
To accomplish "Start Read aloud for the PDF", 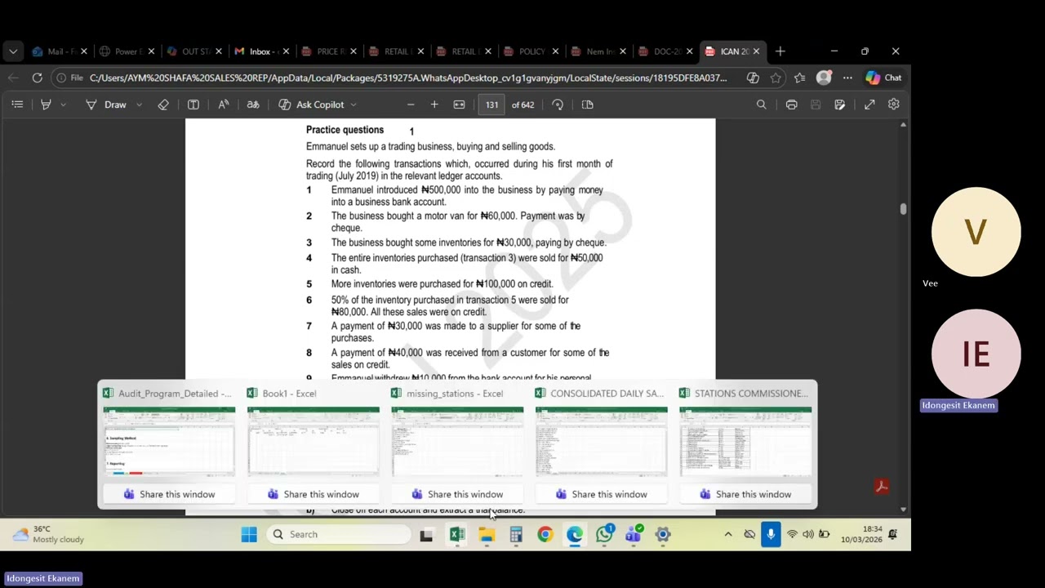I will [x=223, y=105].
